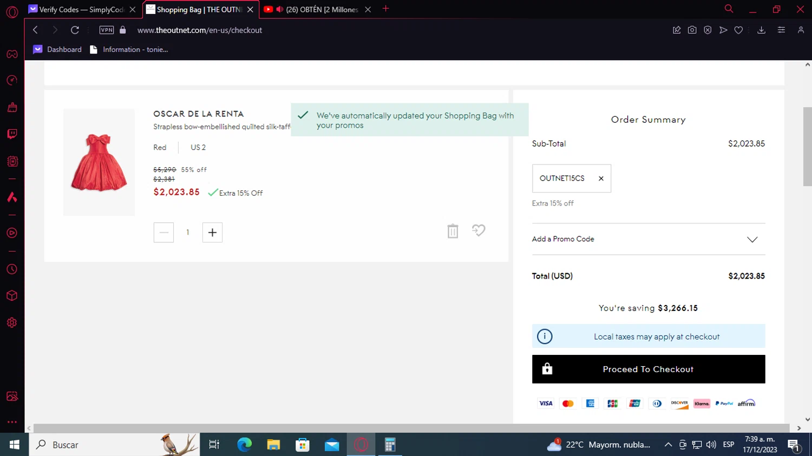Image resolution: width=812 pixels, height=456 pixels.
Task: Open the OSCAR DE LA RENTA product link
Action: pos(199,114)
